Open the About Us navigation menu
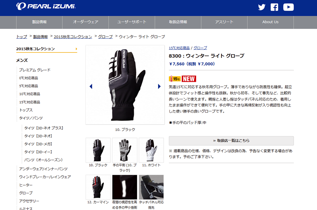The width and height of the screenshot is (317, 210). (271, 22)
